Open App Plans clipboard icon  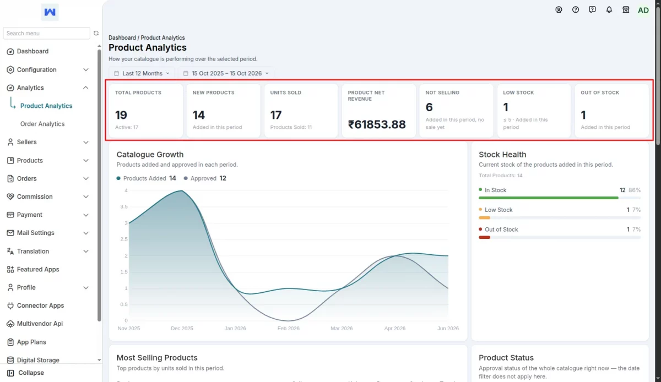10,342
